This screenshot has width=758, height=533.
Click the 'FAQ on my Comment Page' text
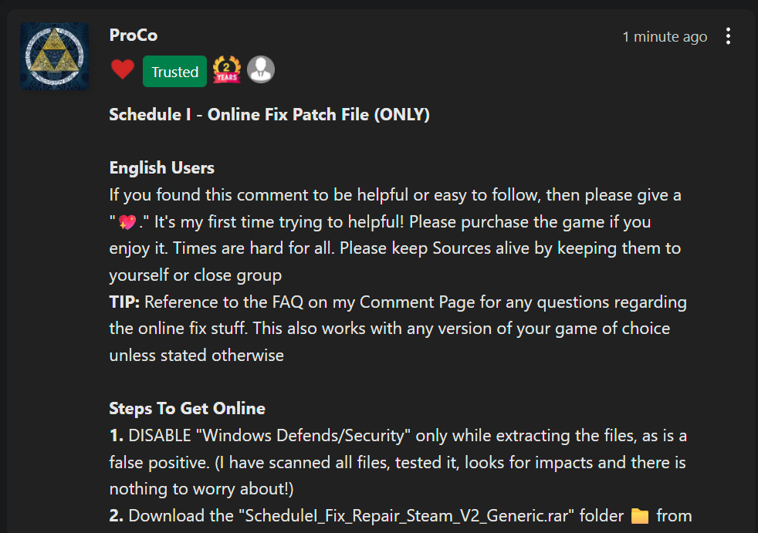[374, 302]
